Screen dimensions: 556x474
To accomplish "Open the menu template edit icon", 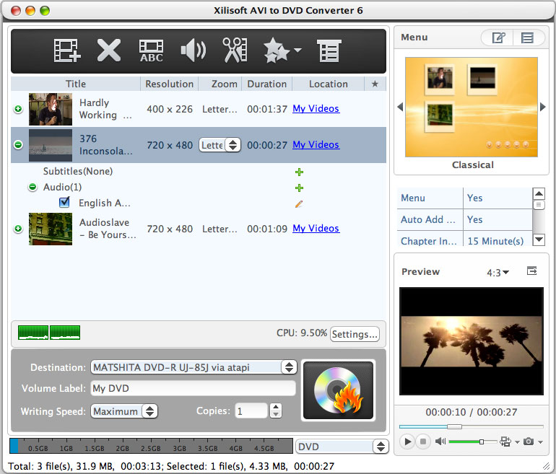I will (498, 38).
